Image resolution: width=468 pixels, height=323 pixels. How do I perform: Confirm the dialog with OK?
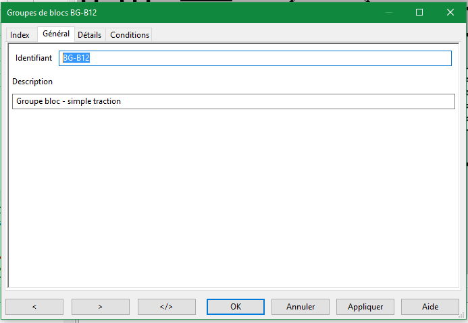point(236,306)
